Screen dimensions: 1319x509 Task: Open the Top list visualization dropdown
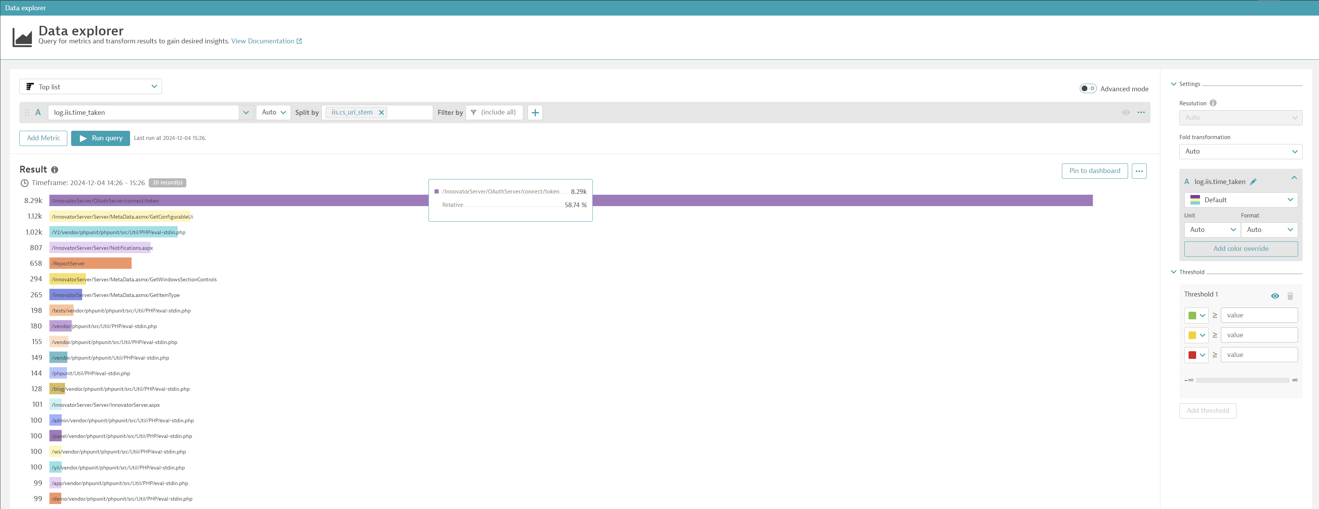[91, 86]
